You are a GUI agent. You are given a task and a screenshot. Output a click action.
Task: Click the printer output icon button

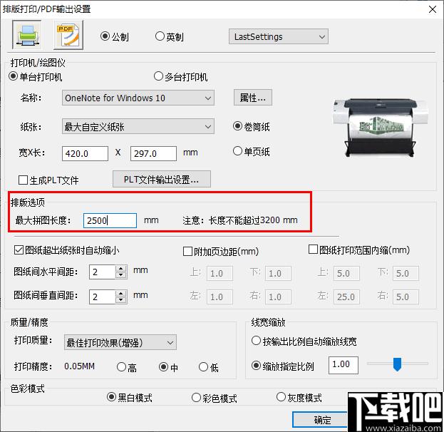click(x=26, y=35)
